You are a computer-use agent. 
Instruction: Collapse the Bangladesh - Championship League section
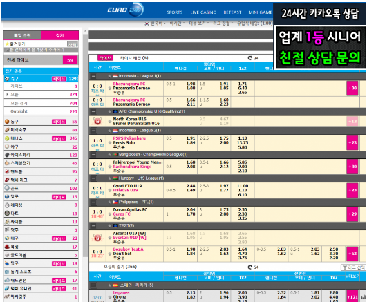coord(93,155)
